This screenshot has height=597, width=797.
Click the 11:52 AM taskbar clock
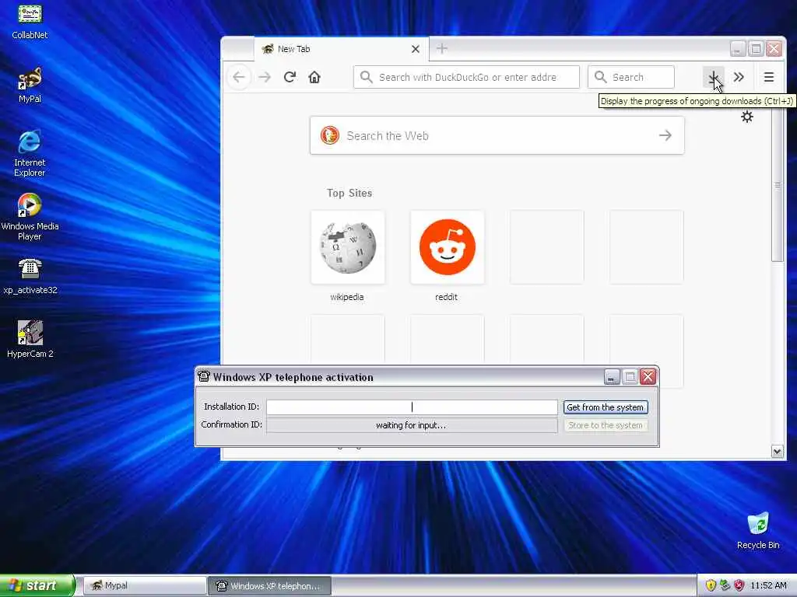[x=768, y=585]
